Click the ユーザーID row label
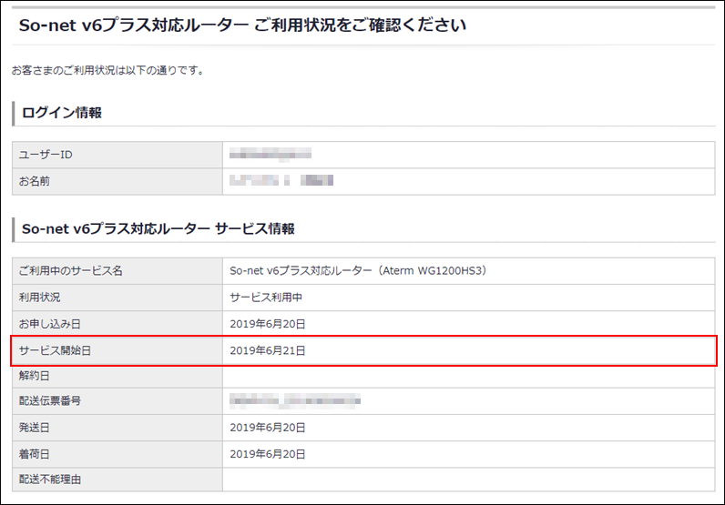 tap(46, 155)
